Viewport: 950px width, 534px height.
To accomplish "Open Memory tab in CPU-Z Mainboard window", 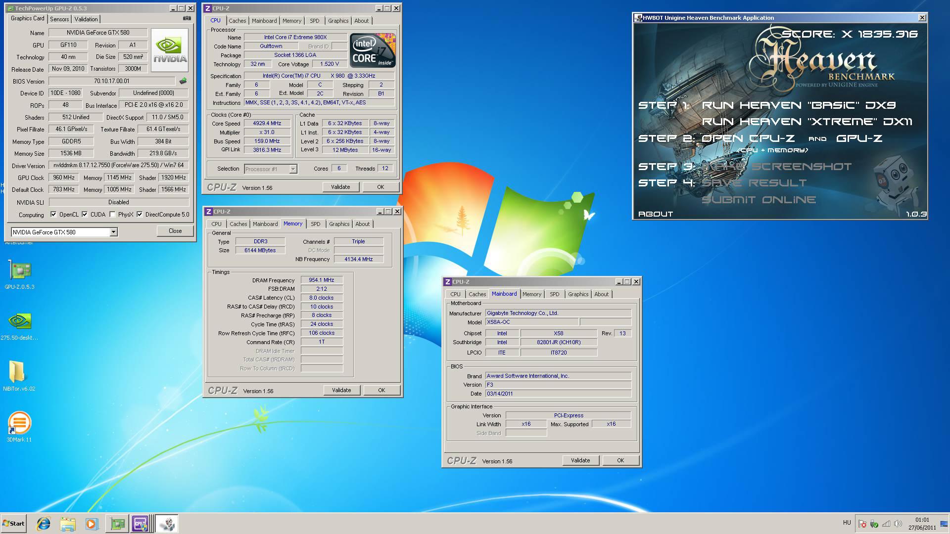I will 531,294.
